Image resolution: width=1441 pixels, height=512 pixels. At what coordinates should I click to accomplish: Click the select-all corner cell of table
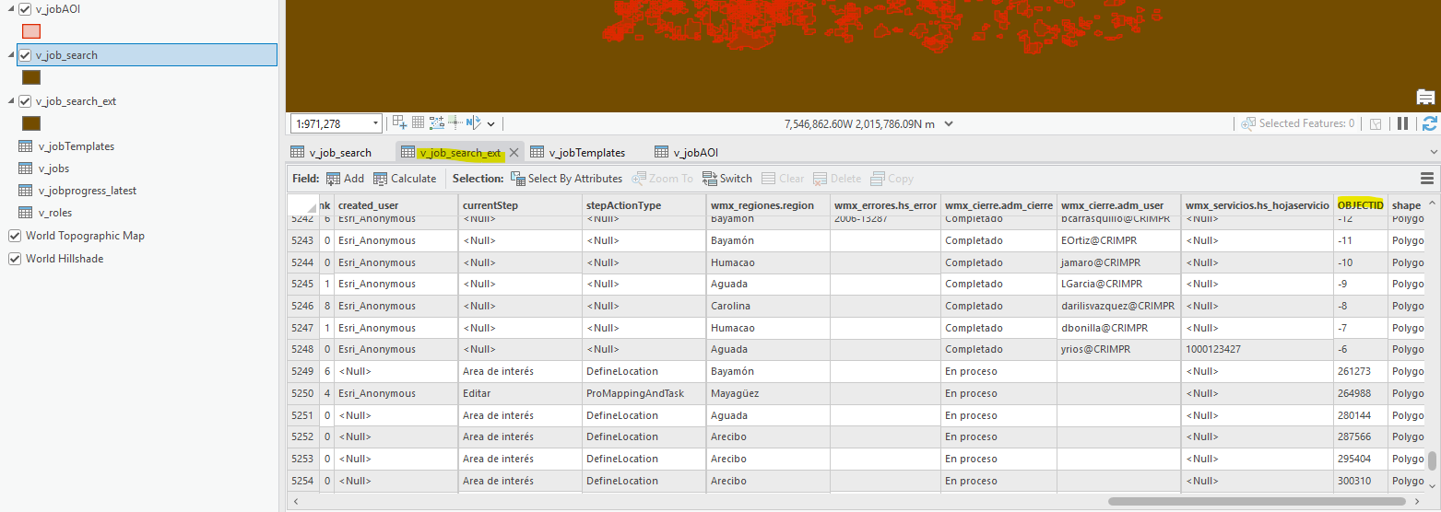click(301, 205)
